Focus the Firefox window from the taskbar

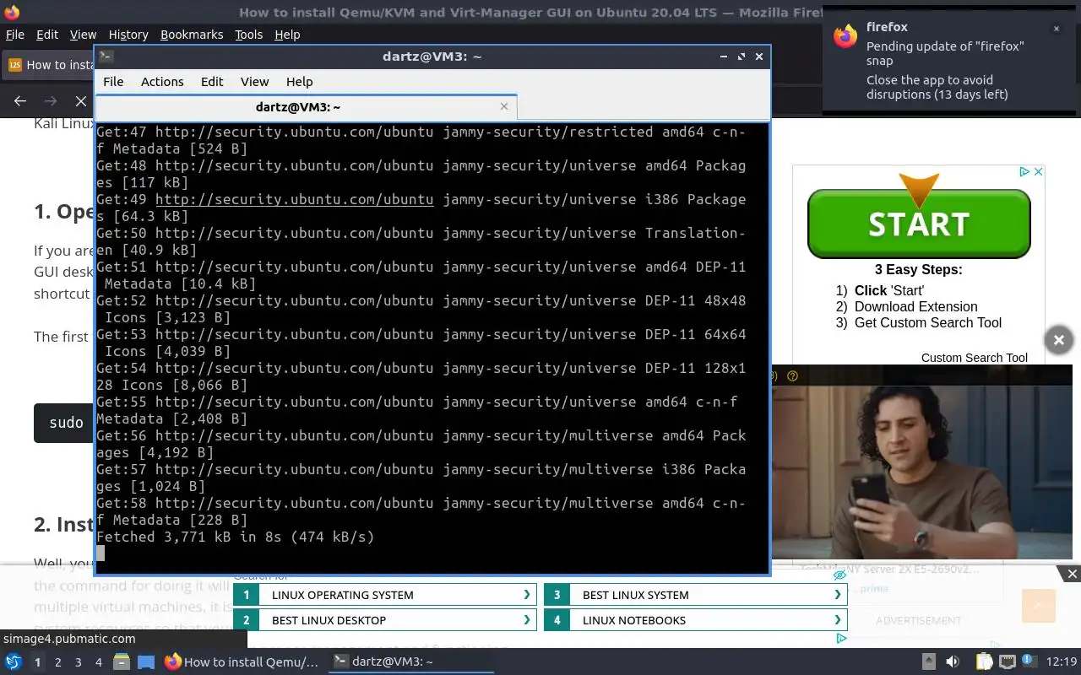(243, 662)
